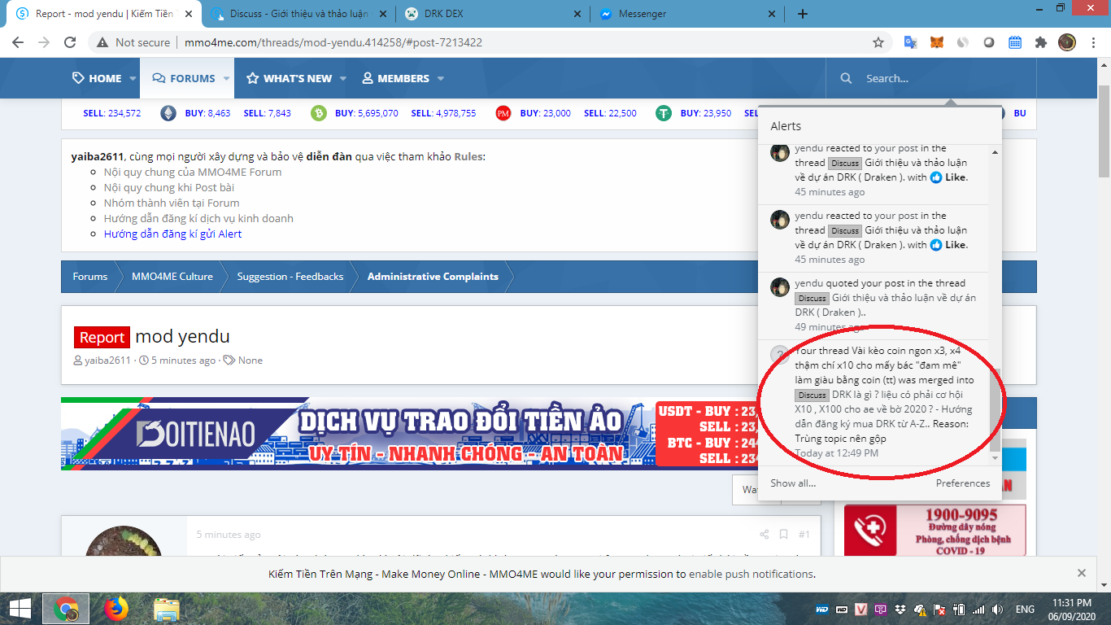Screen dimensions: 1111x625
Task: Click the Alerts list scroll-down arrow
Action: click(995, 458)
